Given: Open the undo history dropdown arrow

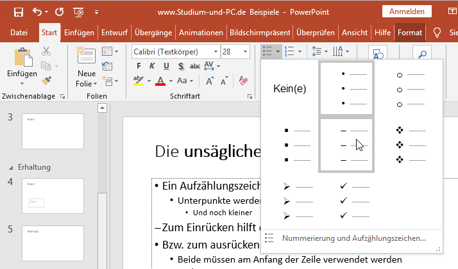Looking at the screenshot, I should pyautogui.click(x=47, y=12).
